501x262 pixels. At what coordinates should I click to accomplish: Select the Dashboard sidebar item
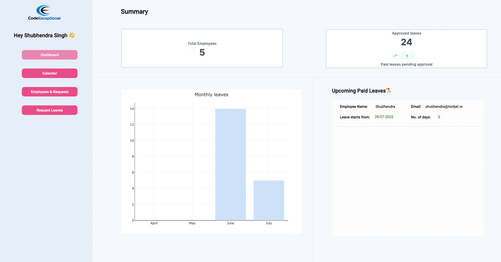coord(49,55)
